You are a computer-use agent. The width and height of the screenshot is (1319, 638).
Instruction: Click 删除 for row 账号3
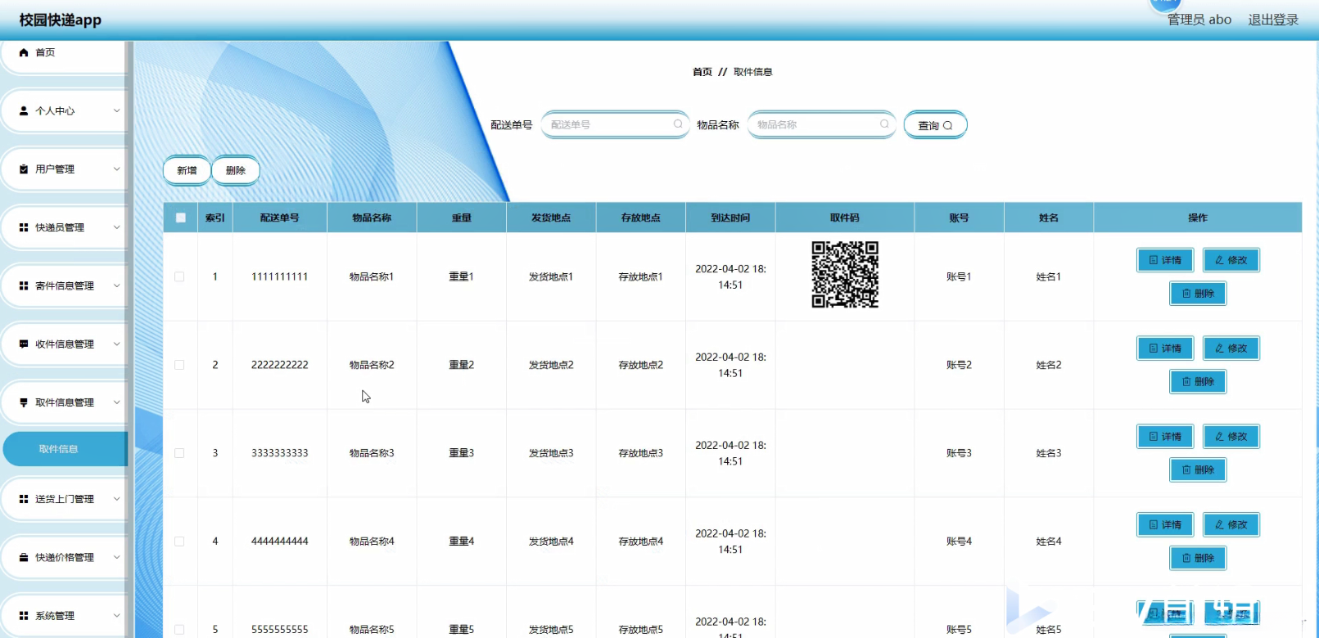(1198, 470)
